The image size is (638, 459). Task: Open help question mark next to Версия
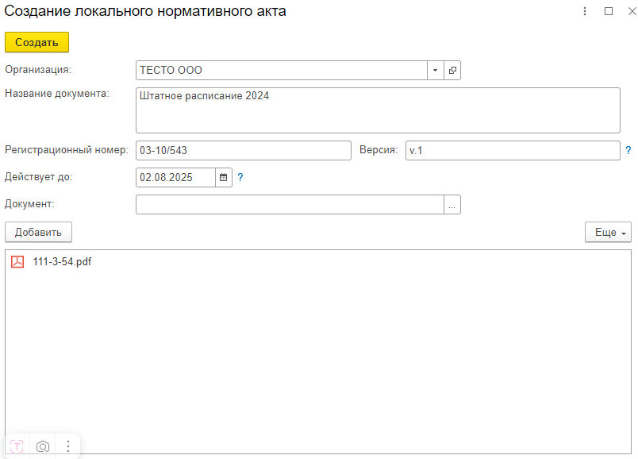[x=628, y=150]
